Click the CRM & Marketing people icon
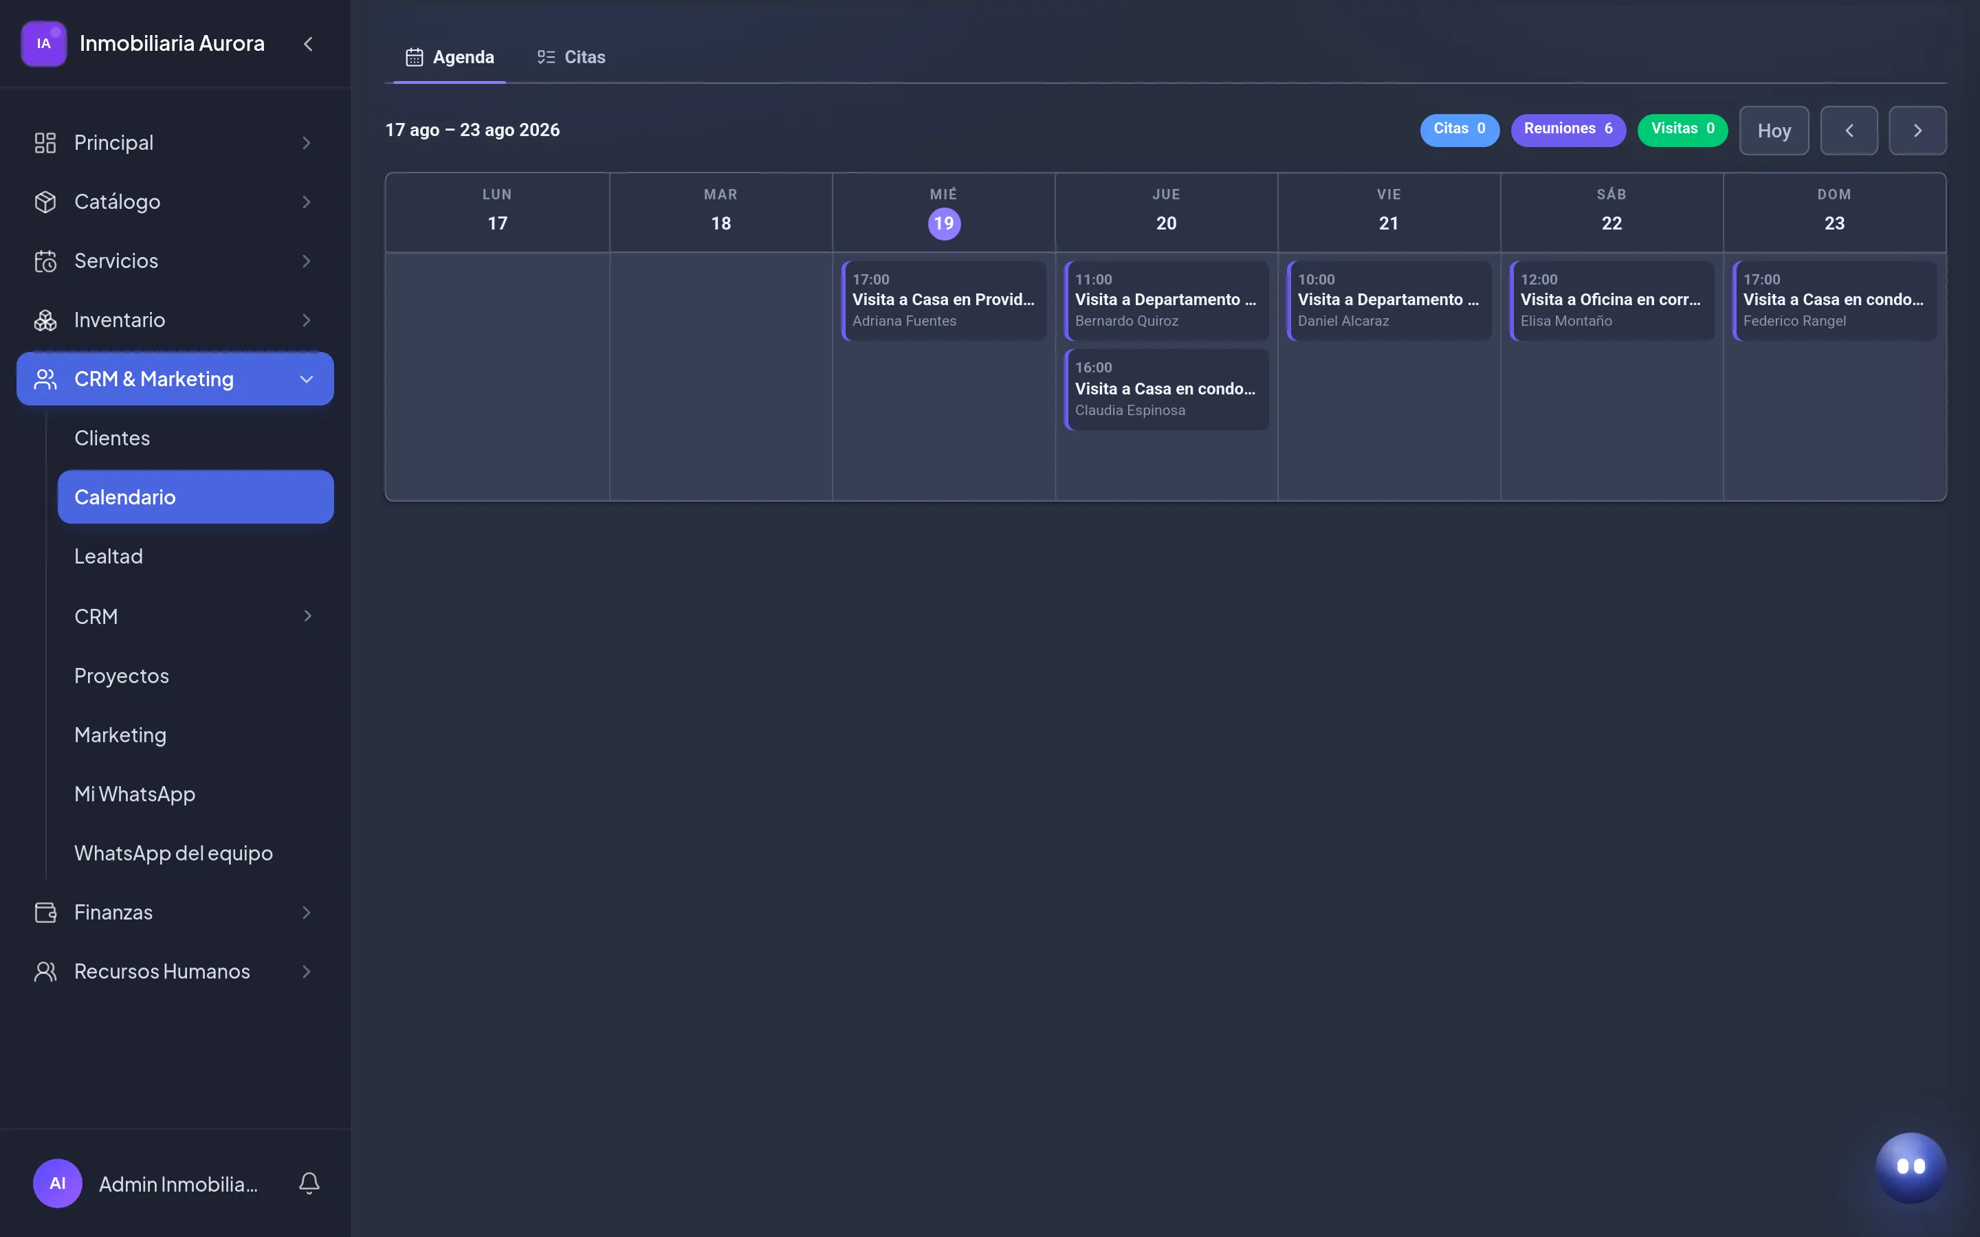This screenshot has height=1237, width=1980. click(x=45, y=379)
